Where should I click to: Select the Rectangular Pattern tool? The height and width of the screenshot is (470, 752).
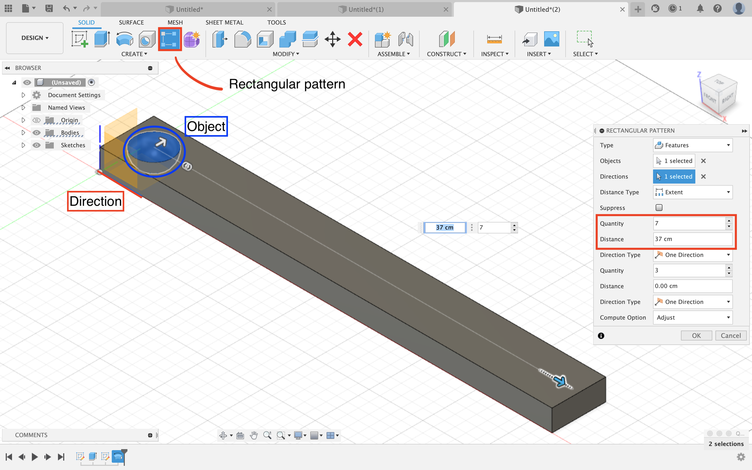click(169, 39)
